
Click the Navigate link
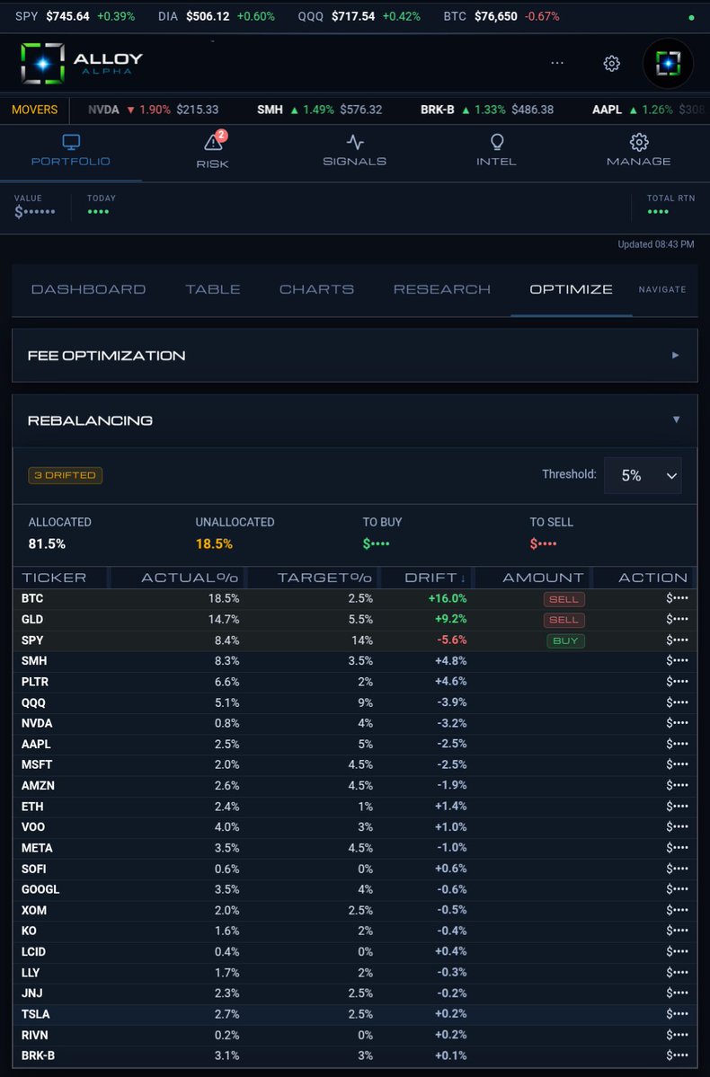click(661, 290)
